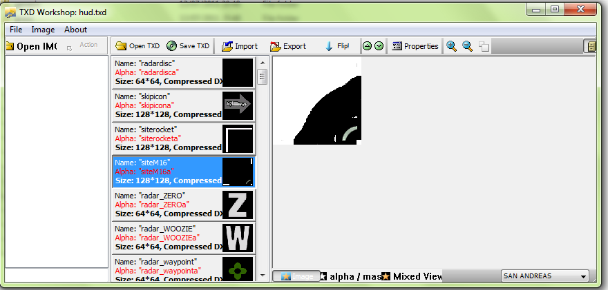Click the Open TXD button
Image resolution: width=608 pixels, height=290 pixels.
(137, 46)
